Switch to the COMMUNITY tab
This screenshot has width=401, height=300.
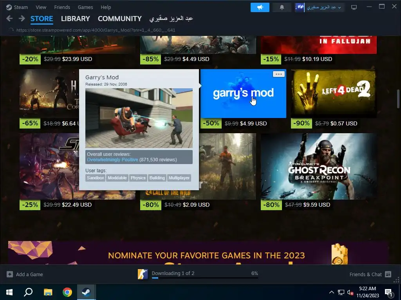click(x=120, y=19)
